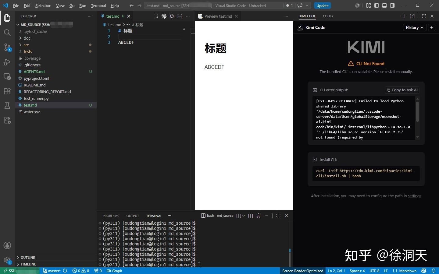
Task: Open Explorer views and more actions
Action: (90, 16)
